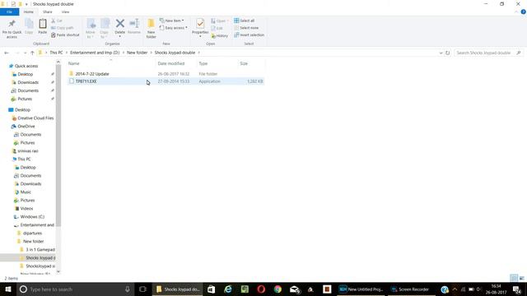This screenshot has height=296, width=527.
Task: Click Select all in the ribbon
Action: 245,21
